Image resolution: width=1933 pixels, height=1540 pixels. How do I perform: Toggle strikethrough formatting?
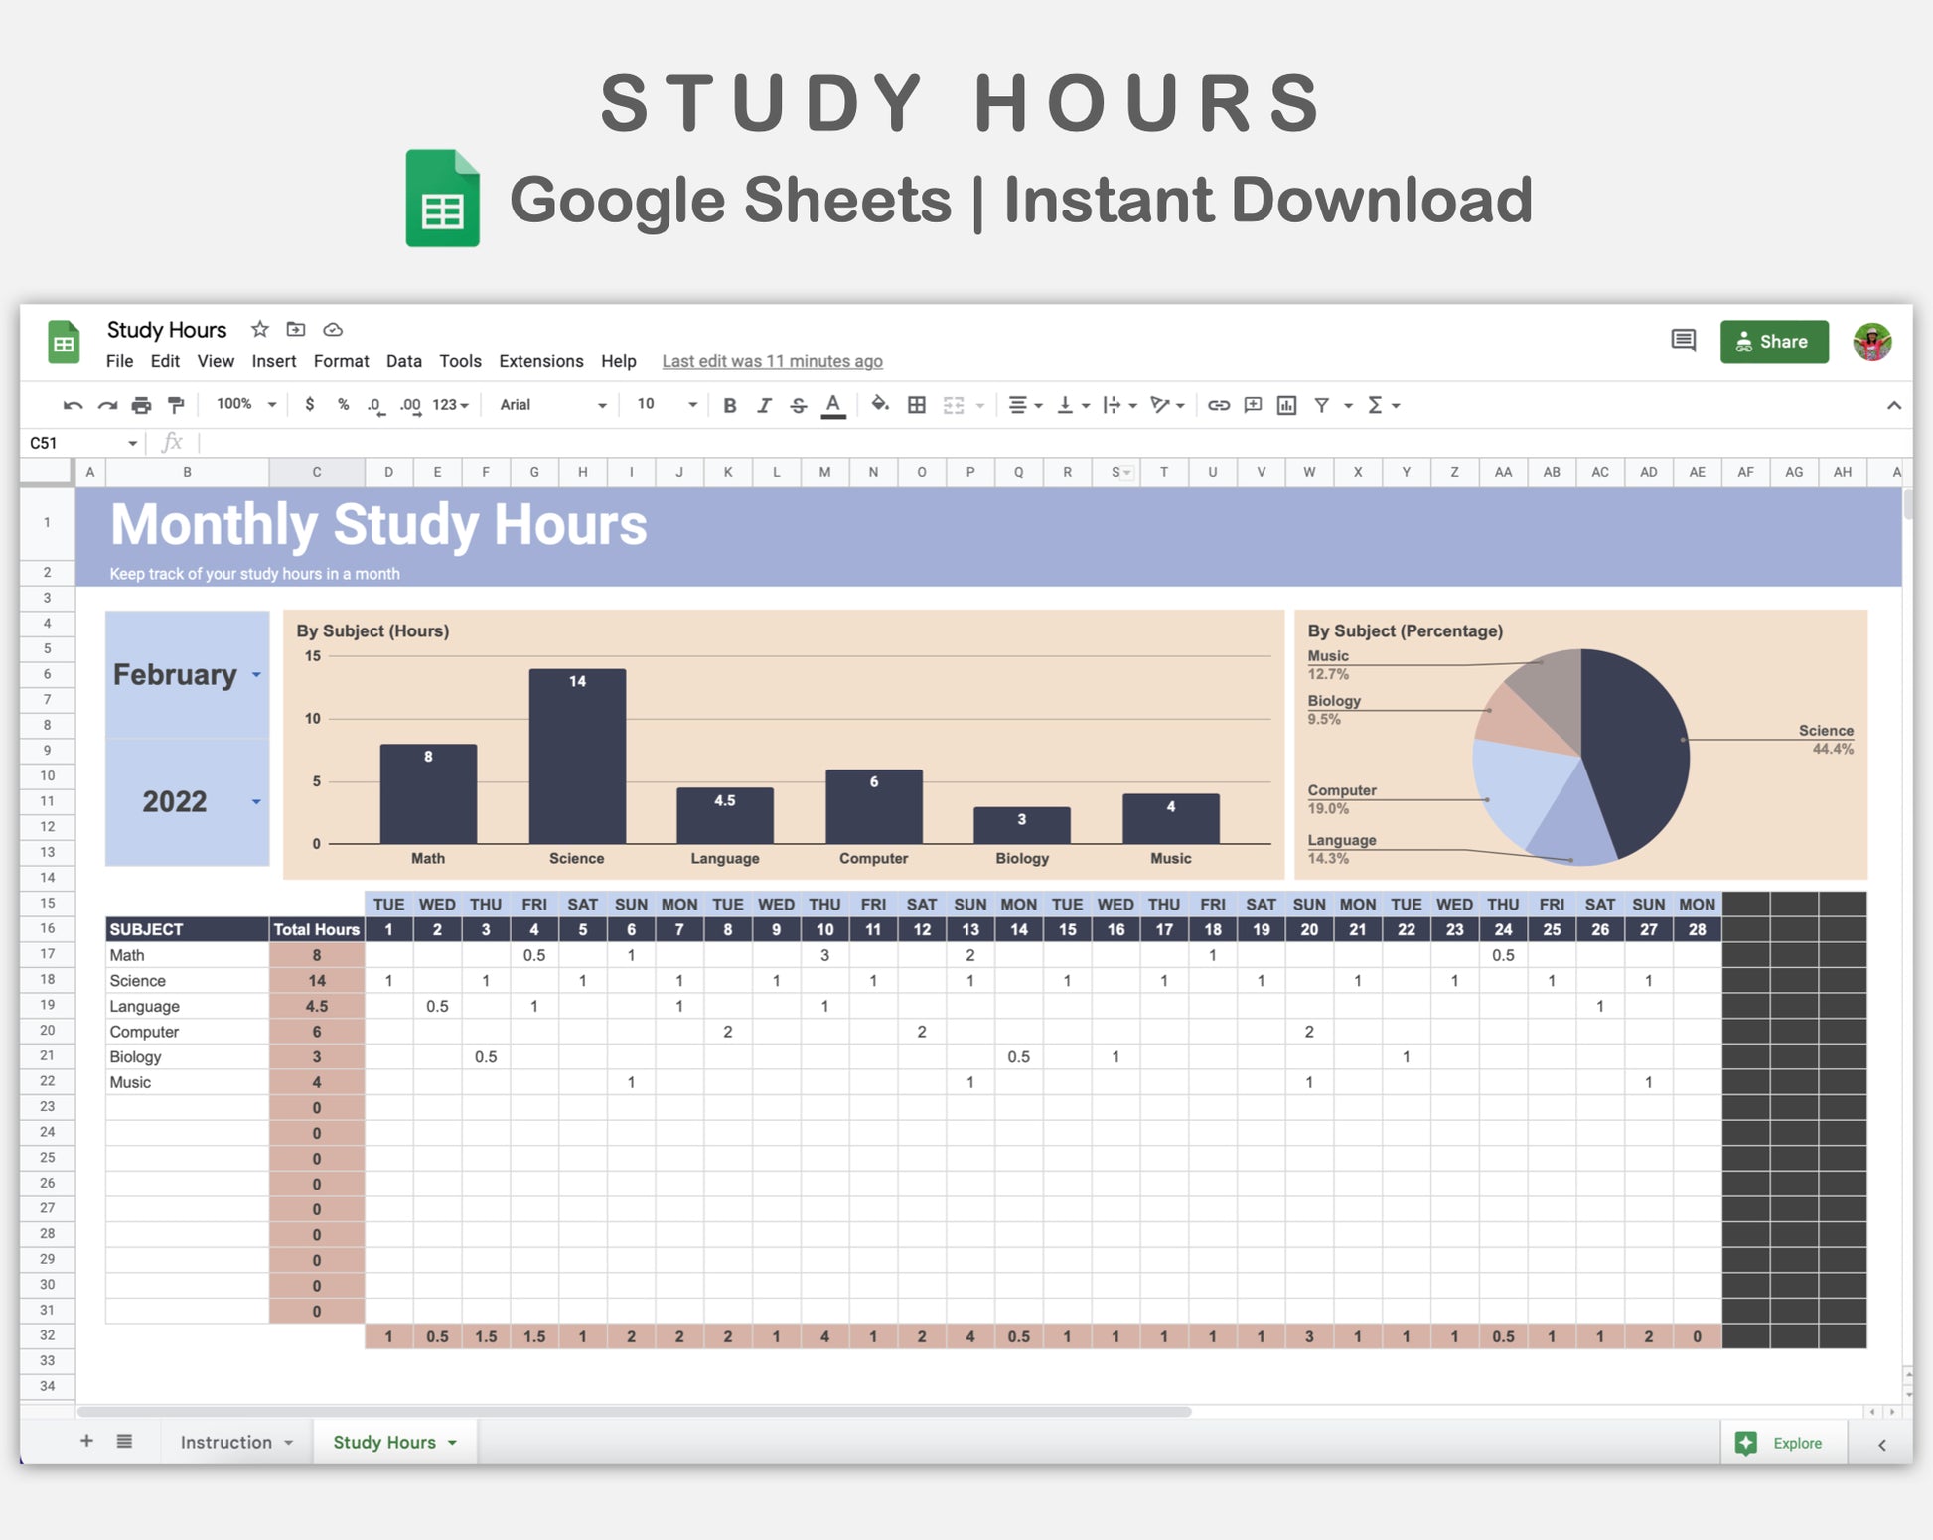click(798, 405)
